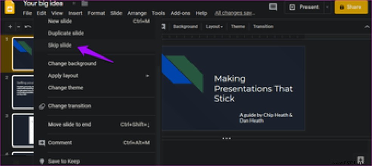This screenshot has width=372, height=166.
Task: Click the add new slide plus icon
Action: click(x=10, y=27)
